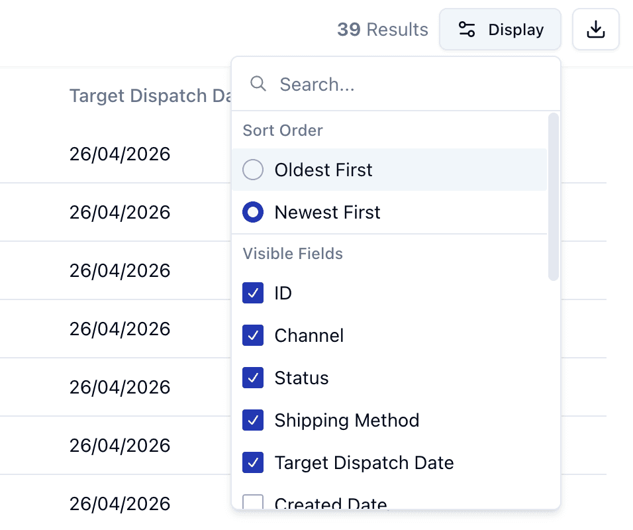Image resolution: width=633 pixels, height=530 pixels.
Task: Disable the Shipping Method field
Action: click(x=253, y=420)
